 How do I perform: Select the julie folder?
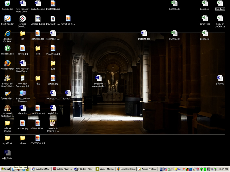pos(53,63)
